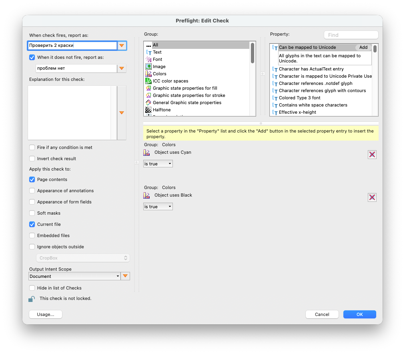Screen dimensions: 405x354
Task: Click the Halftone group icon
Action: click(148, 110)
